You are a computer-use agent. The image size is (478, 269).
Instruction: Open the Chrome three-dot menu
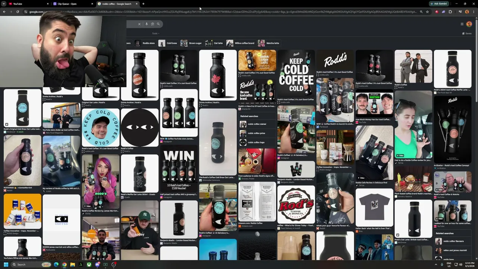click(x=474, y=12)
